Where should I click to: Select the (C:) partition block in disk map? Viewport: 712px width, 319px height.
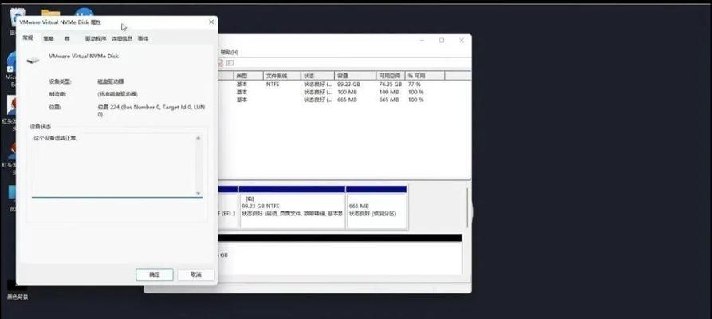click(x=292, y=207)
